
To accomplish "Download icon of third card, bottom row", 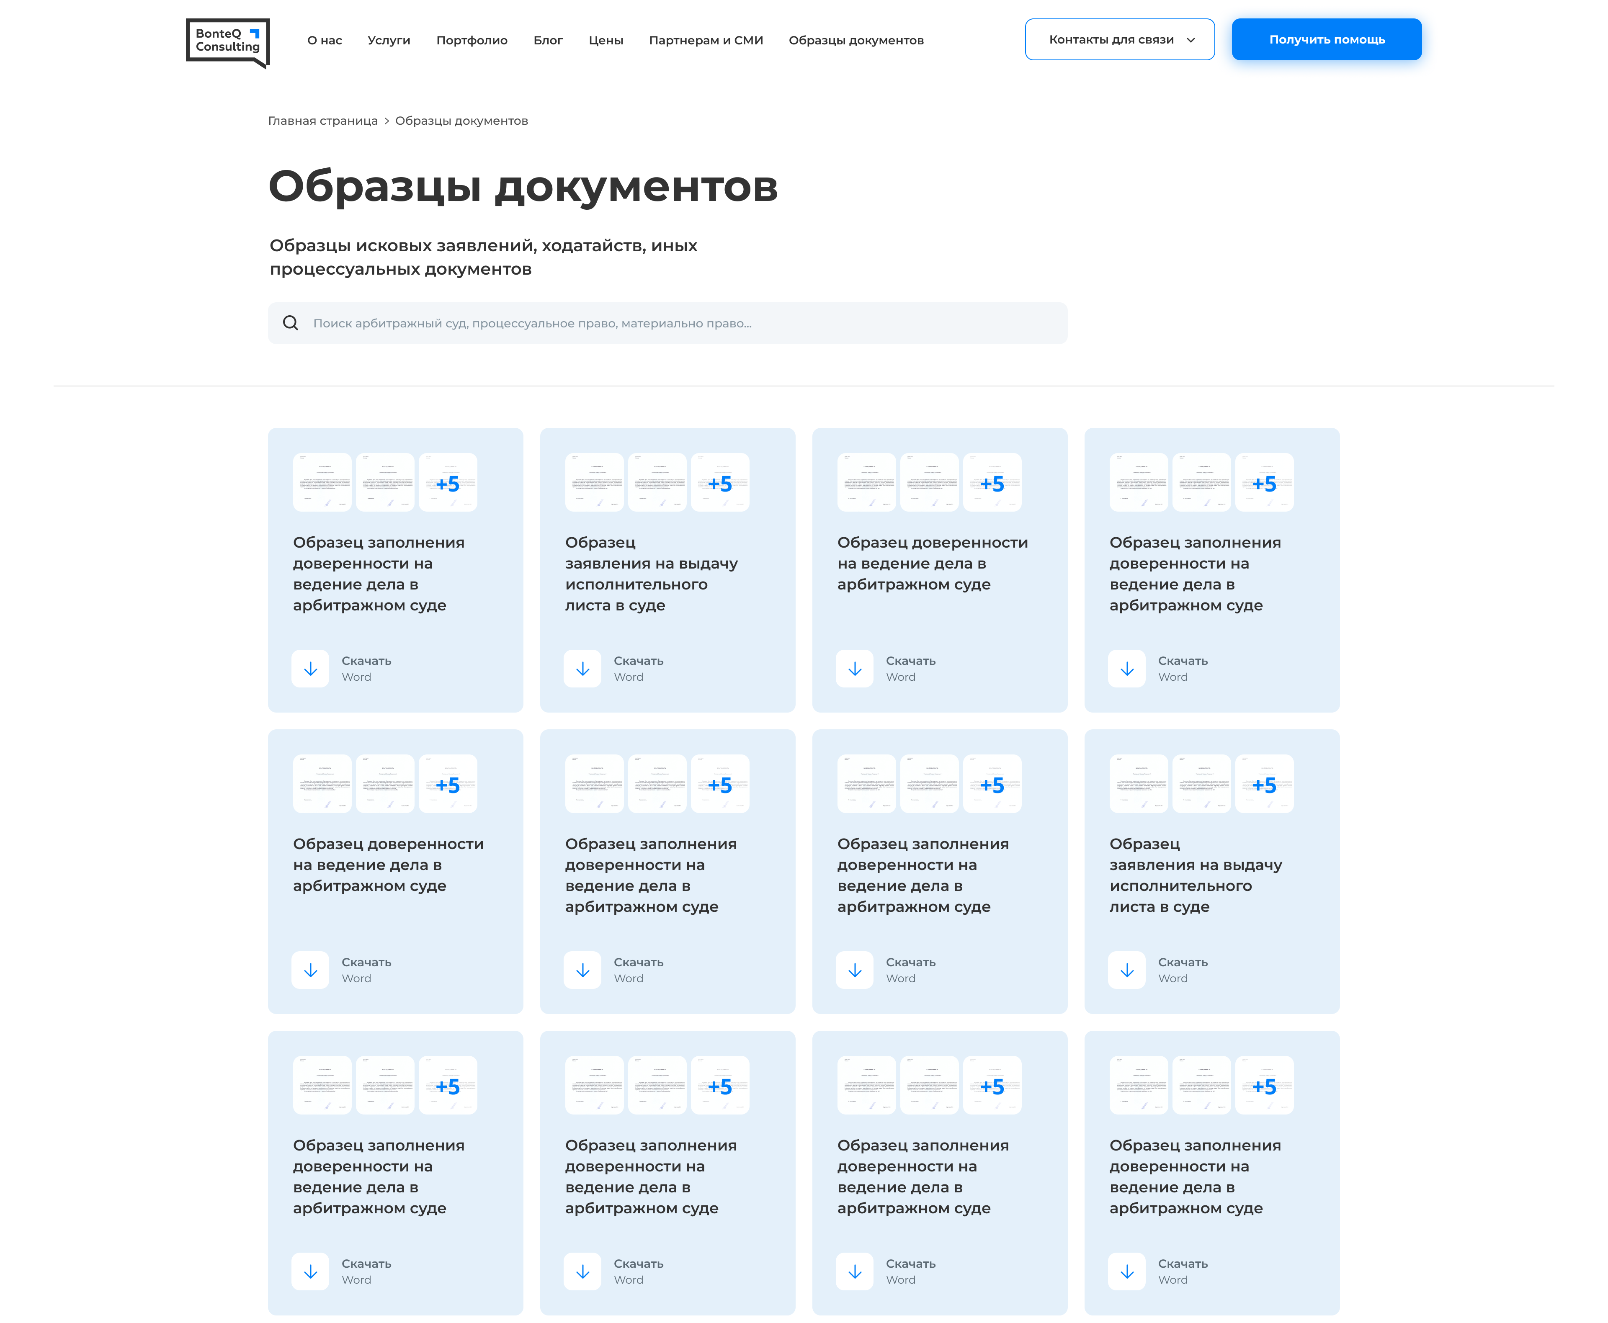I will point(854,1271).
